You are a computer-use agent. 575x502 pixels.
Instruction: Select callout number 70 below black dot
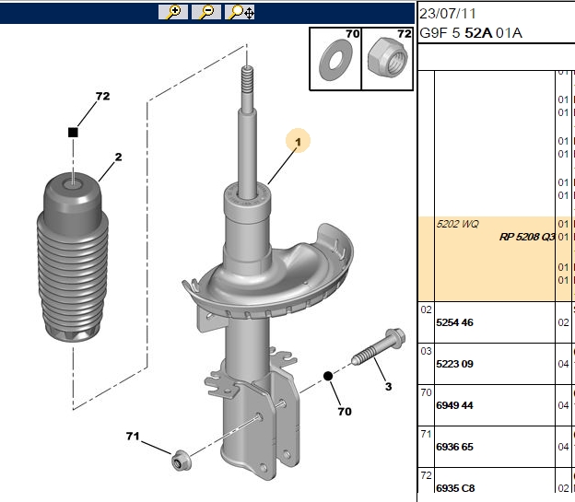[345, 412]
